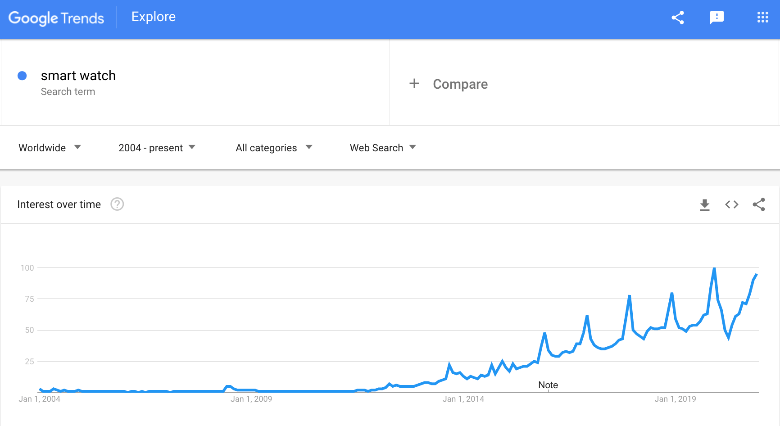Go to the Explore page
This screenshot has width=780, height=426.
click(154, 17)
